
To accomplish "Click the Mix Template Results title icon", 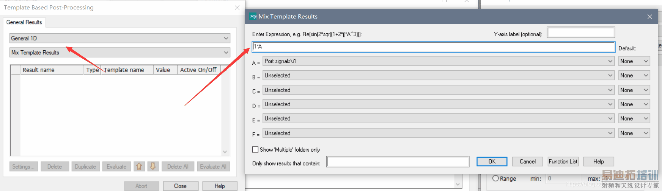I will (253, 17).
